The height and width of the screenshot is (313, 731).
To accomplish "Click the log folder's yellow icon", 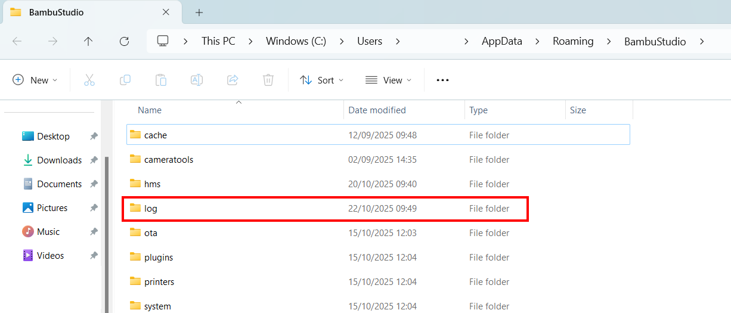I will (135, 208).
